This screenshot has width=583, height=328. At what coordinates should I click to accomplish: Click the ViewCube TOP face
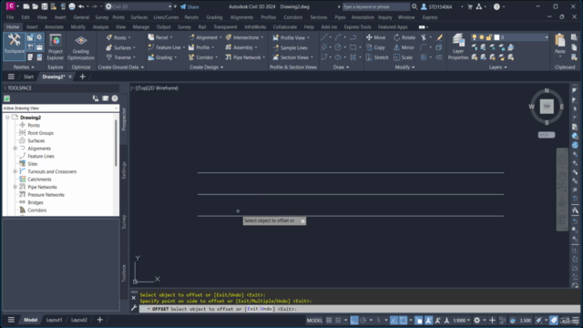click(547, 107)
